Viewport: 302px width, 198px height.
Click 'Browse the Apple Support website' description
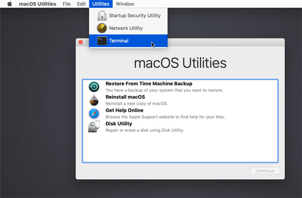click(166, 117)
